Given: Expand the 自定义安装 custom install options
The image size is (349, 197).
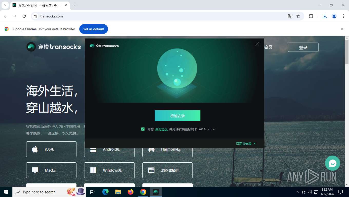Looking at the screenshot, I should tap(246, 144).
